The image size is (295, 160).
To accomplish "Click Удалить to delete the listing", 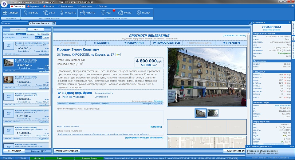I will click(x=102, y=43).
